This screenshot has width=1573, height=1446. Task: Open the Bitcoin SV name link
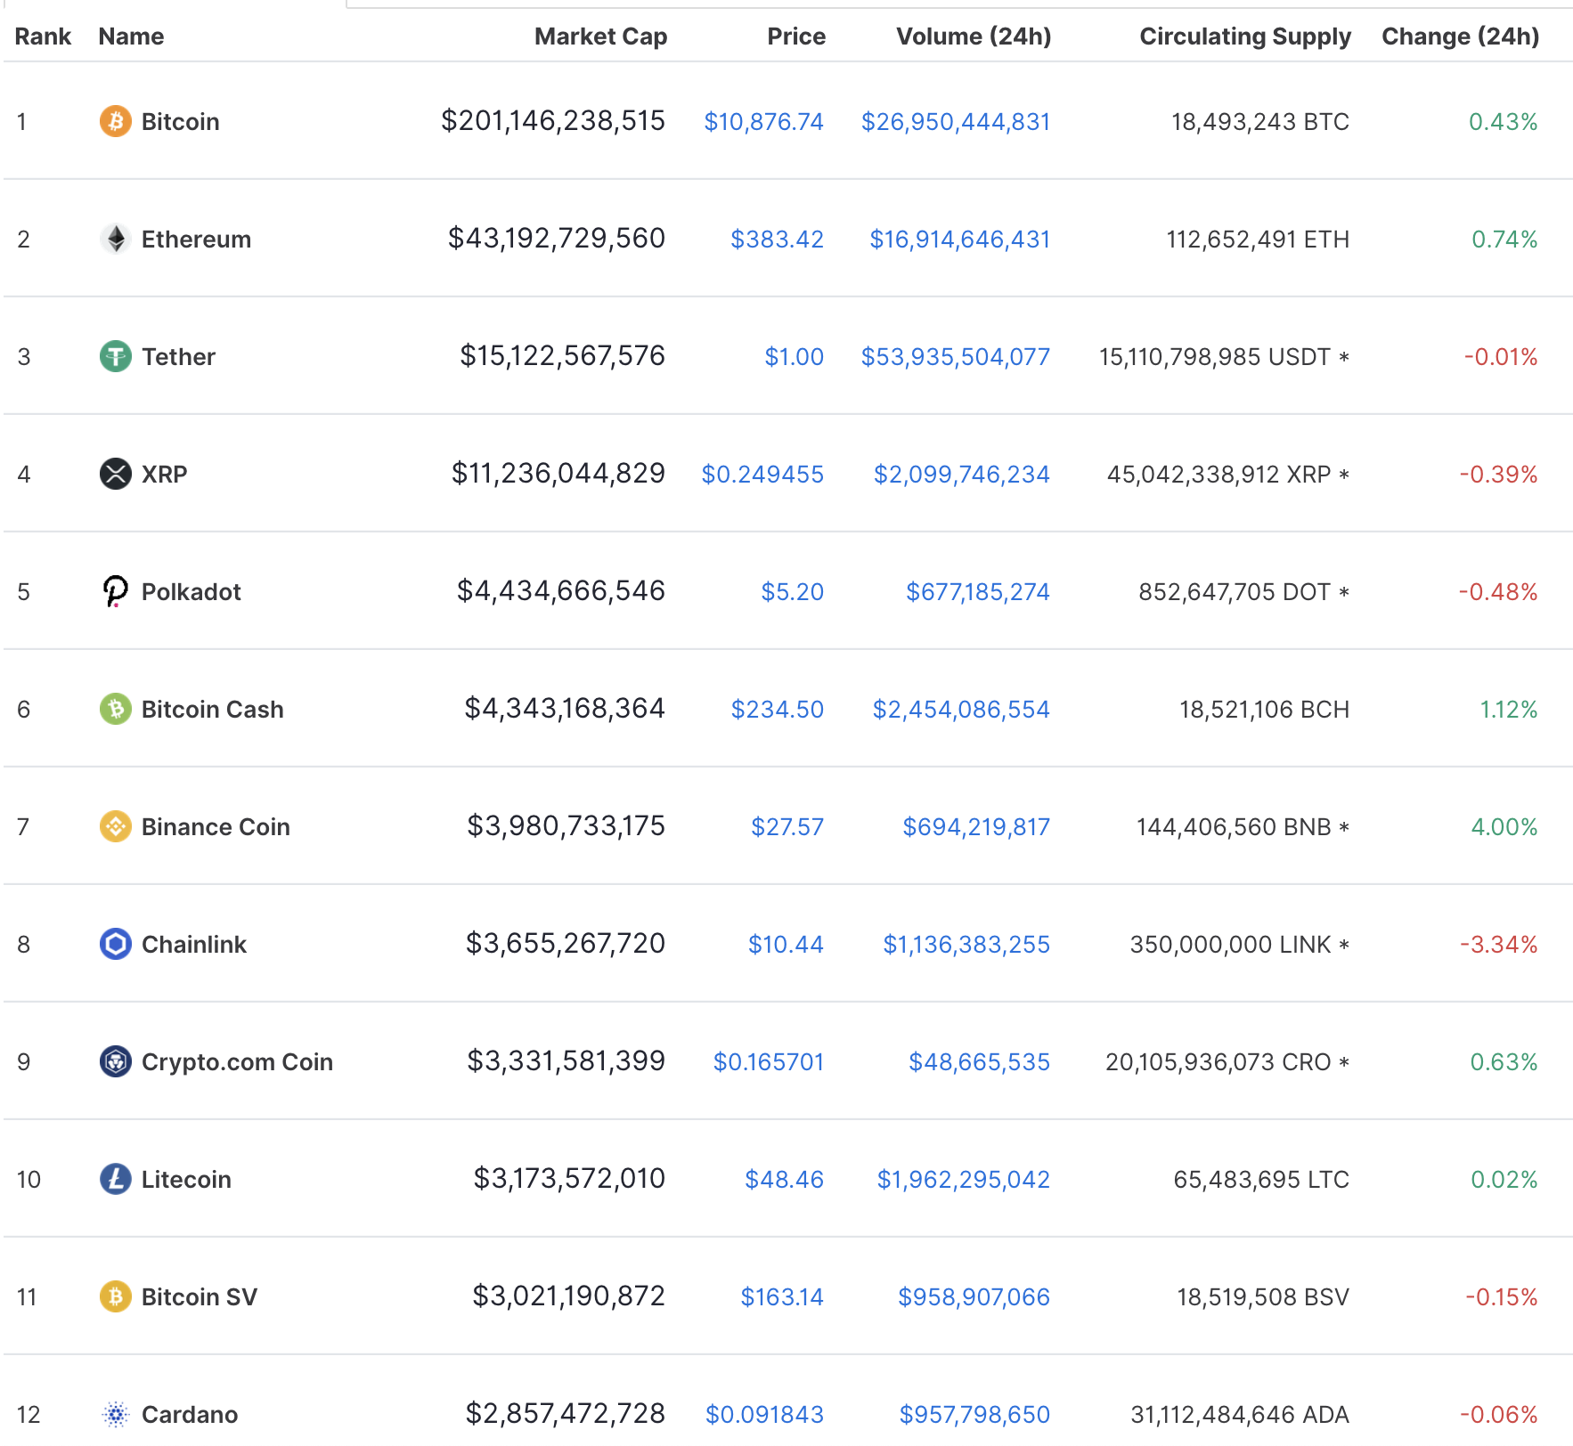[199, 1297]
